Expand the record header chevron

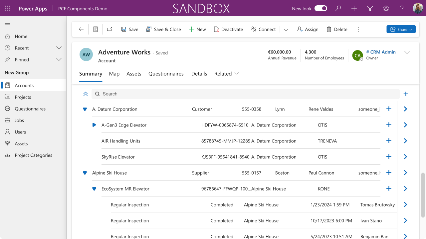[x=407, y=52]
